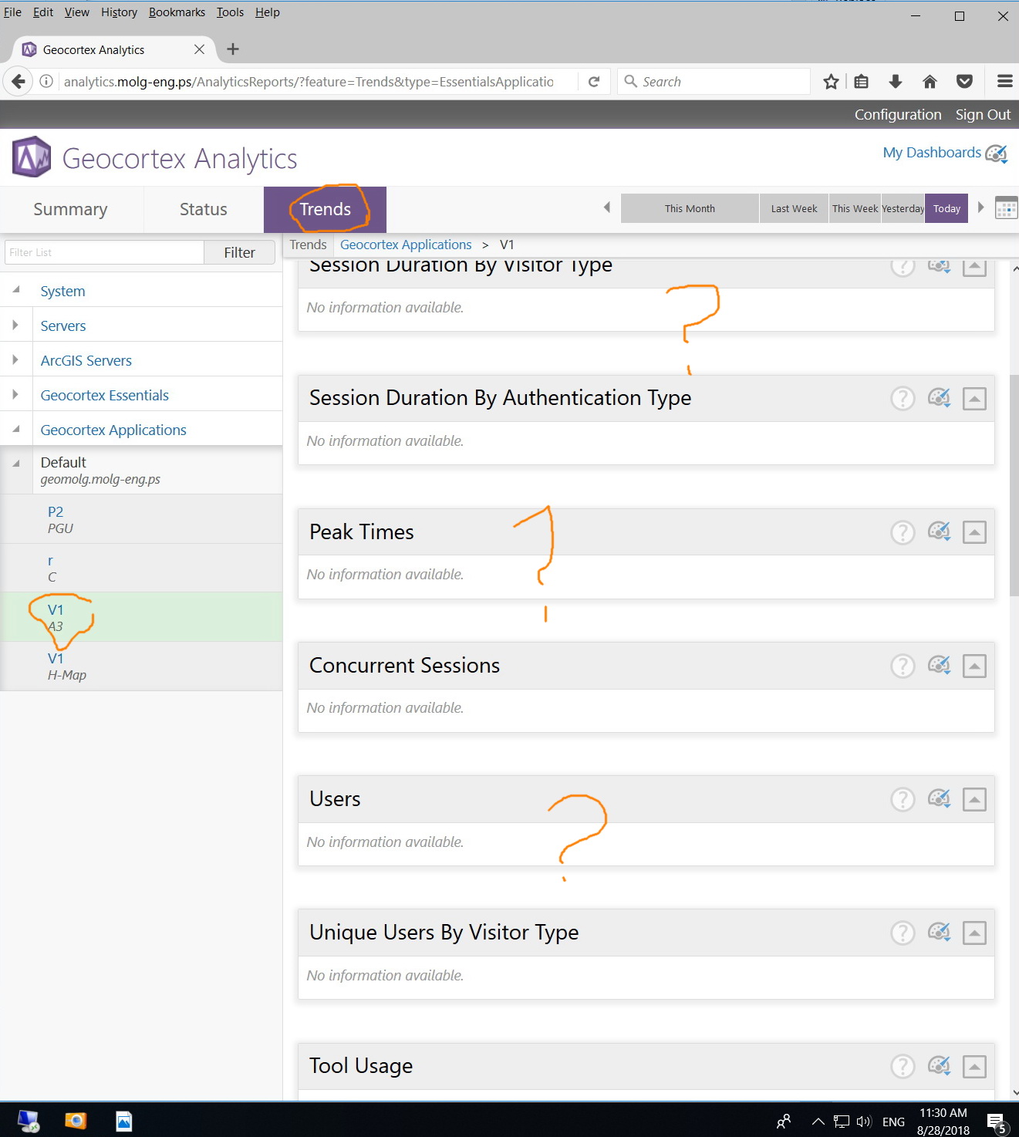Click the Sign Out link
1019x1137 pixels.
click(x=983, y=114)
